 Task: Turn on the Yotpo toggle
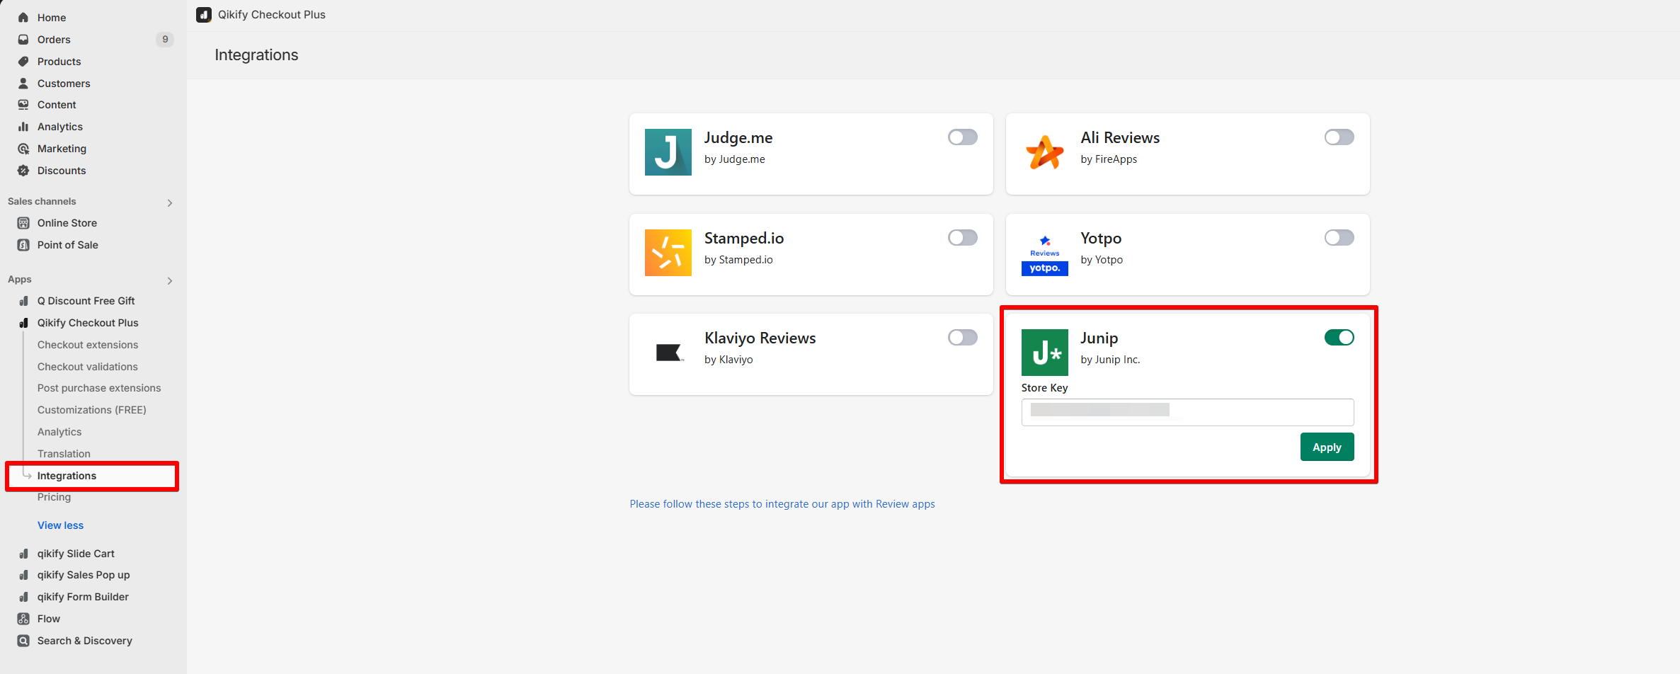[x=1339, y=238]
